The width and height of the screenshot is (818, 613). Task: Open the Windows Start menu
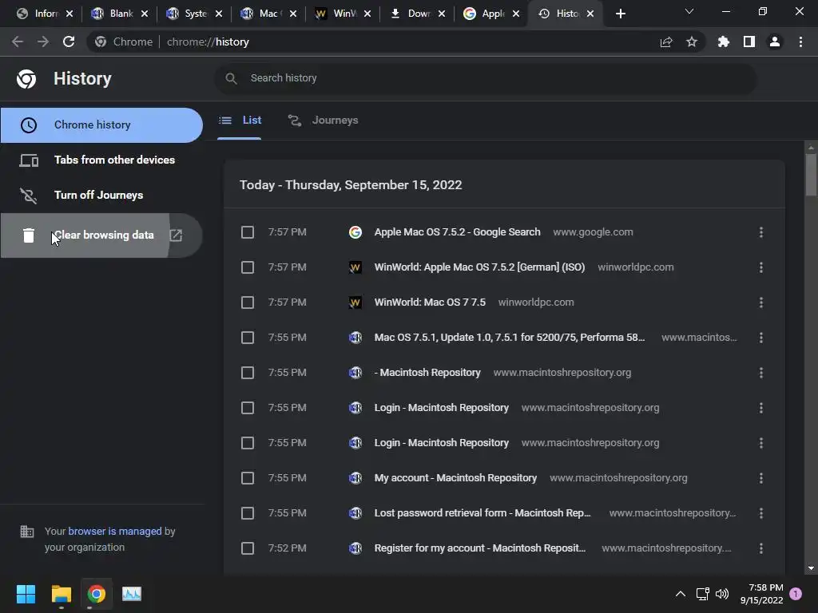[26, 594]
